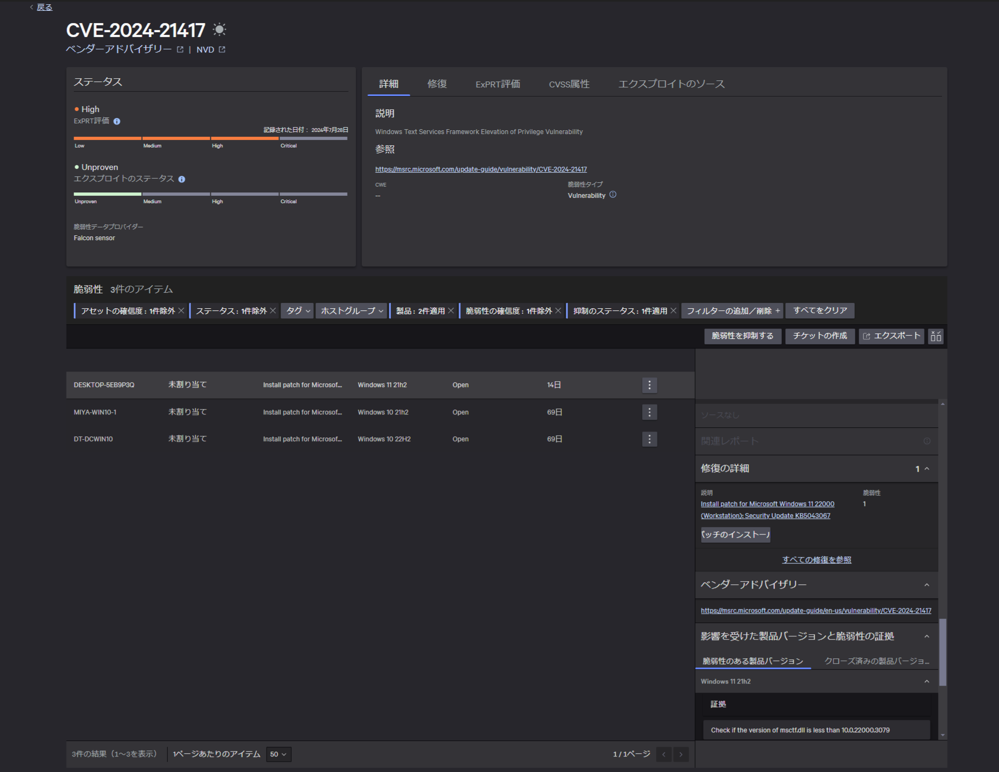Open actions menu for DT-DCWIN10 row
The height and width of the screenshot is (772, 999).
coord(649,439)
